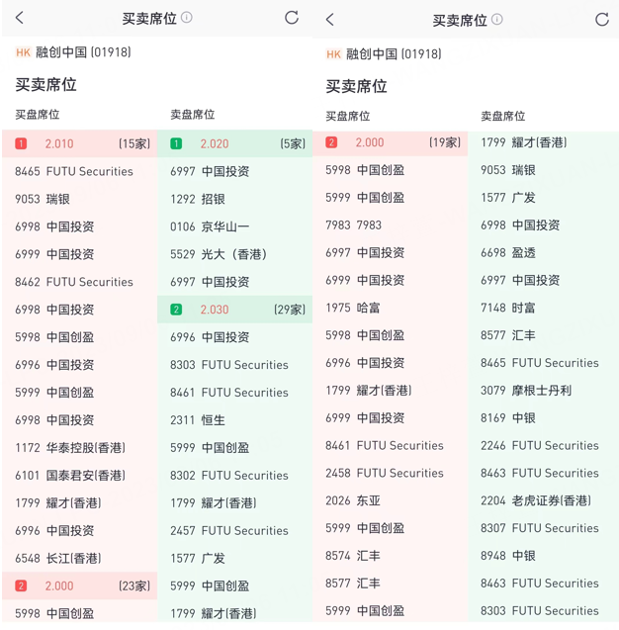
Task: Click the red level 2 badge beside [23家]
Action: 21,585
